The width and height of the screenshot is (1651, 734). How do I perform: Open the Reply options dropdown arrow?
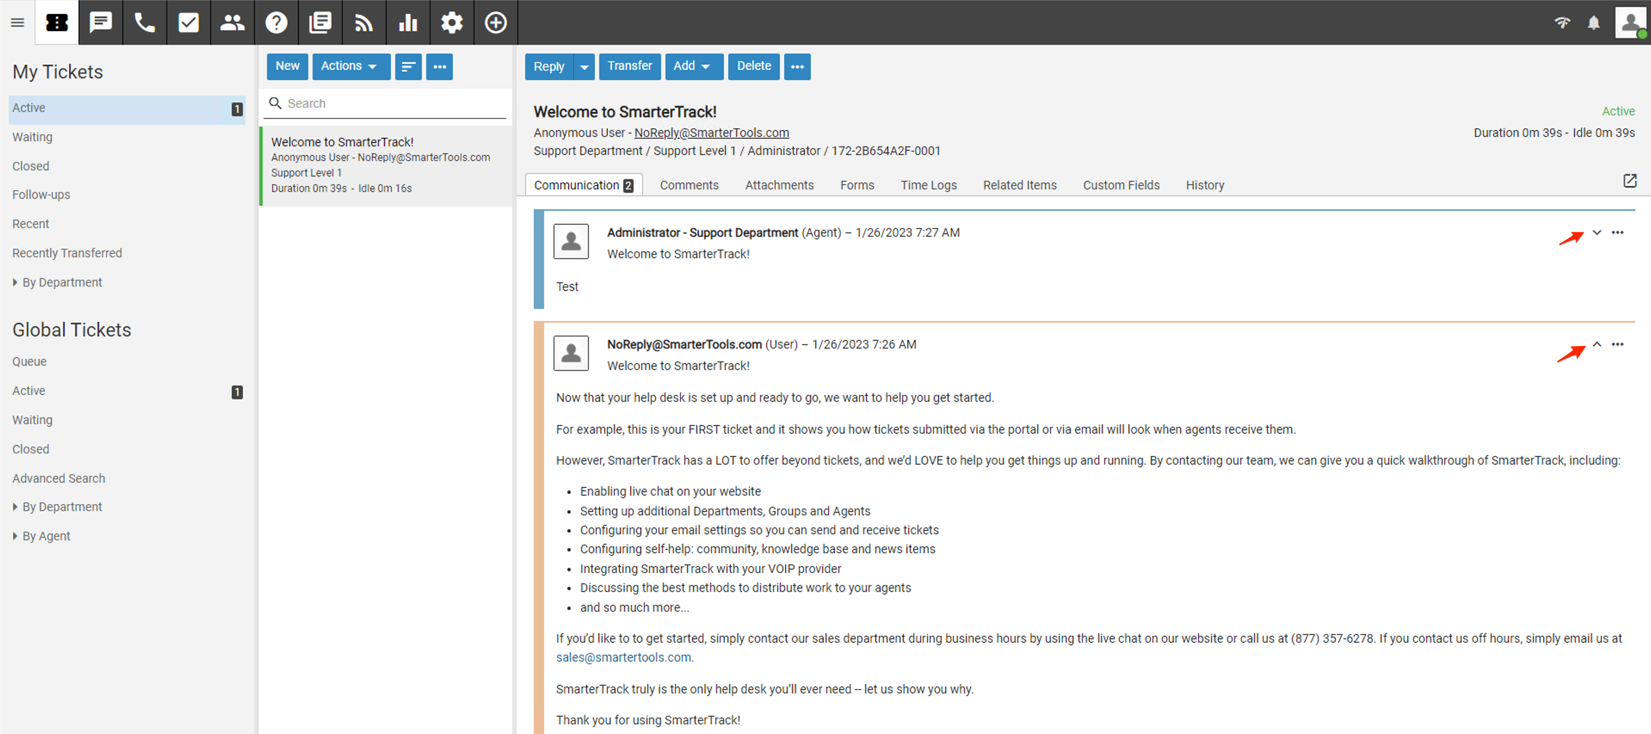(584, 67)
